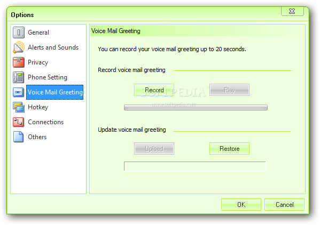Click the red Privacy box icon
This screenshot has height=225, width=320.
(19, 62)
